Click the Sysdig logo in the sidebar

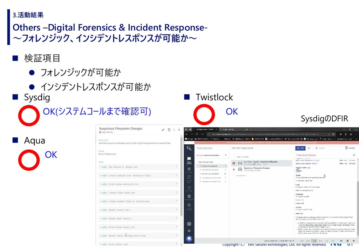189,148
